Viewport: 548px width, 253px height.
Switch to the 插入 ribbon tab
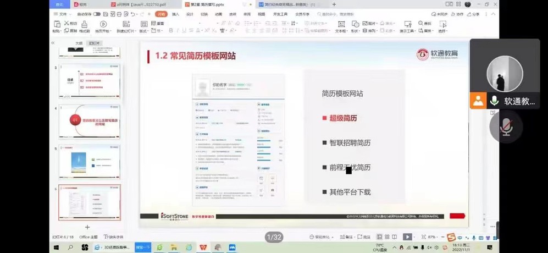[x=175, y=14]
